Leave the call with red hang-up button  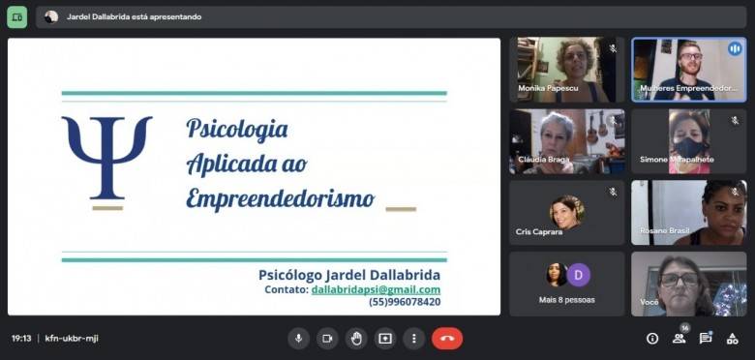click(447, 339)
